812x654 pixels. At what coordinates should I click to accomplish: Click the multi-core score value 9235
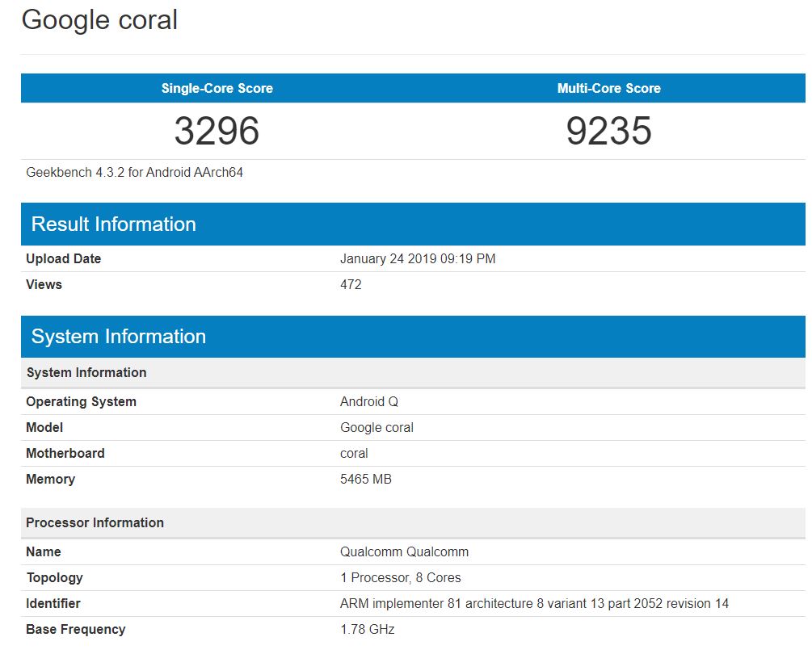point(609,130)
